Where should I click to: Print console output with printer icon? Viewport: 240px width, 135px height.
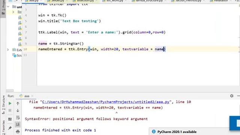(18, 132)
